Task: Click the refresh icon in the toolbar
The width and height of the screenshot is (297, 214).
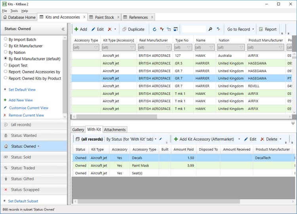Action: click(x=154, y=29)
